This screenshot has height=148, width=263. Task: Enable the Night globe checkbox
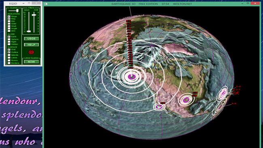tap(9, 42)
